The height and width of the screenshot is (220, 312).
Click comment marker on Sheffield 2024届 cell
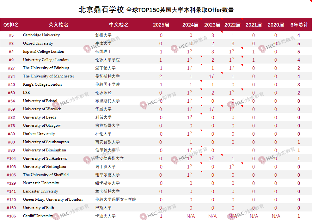201,172
